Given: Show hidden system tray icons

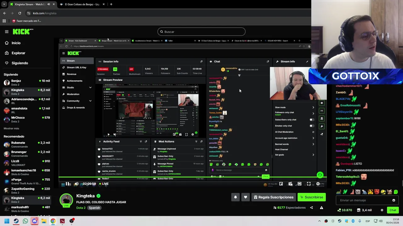Looking at the screenshot, I should click(x=319, y=221).
